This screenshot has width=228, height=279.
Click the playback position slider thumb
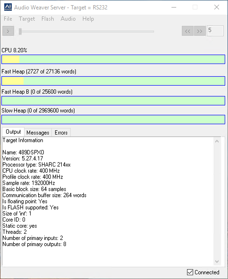20,32
